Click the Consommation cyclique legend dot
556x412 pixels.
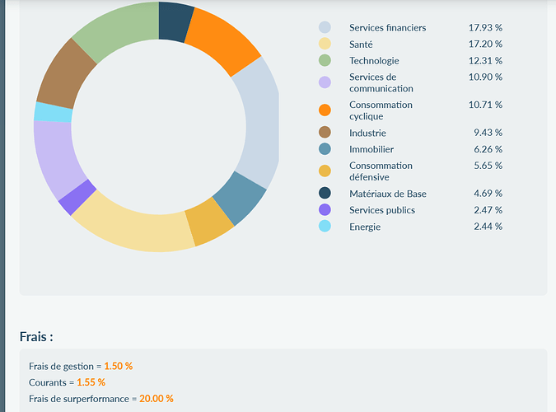[325, 110]
